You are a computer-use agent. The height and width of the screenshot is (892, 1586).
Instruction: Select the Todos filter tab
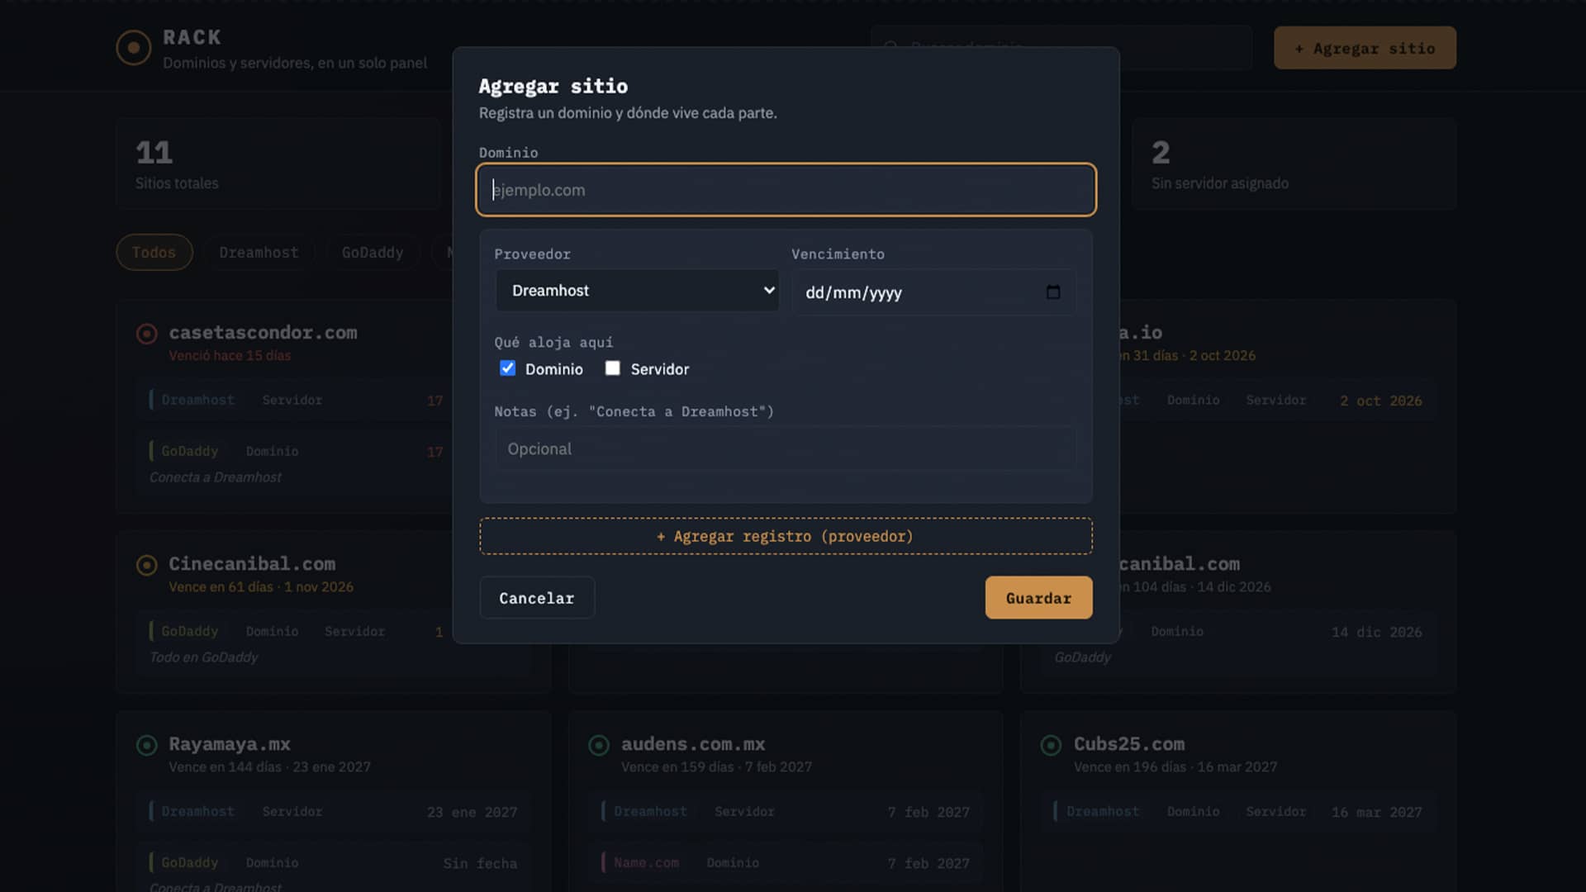coord(154,253)
